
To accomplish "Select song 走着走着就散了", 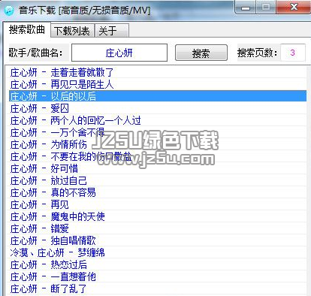I will [158, 73].
